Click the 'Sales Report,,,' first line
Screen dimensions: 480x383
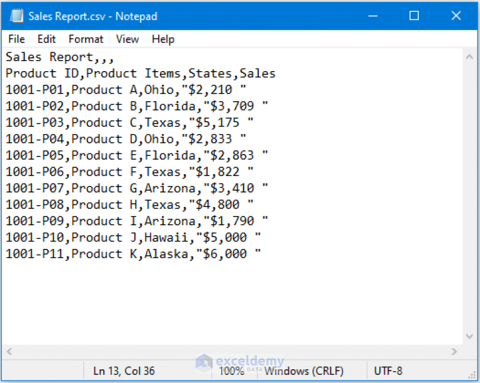click(x=60, y=57)
